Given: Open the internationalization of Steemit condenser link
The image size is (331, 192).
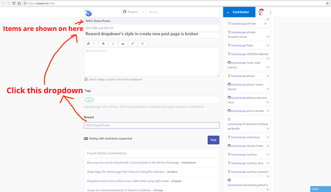Looking at the screenshot, I should click(119, 190).
